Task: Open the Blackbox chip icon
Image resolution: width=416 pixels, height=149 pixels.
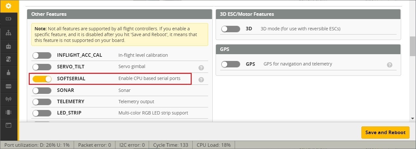Action: pyautogui.click(x=8, y=112)
